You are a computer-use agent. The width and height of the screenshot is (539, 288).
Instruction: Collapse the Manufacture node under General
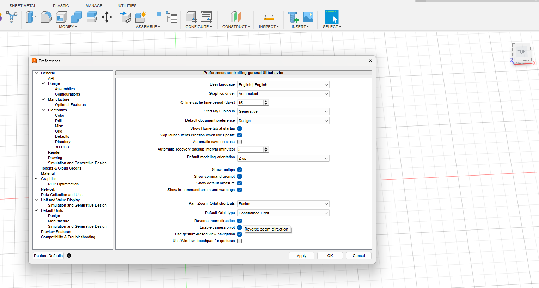43,99
